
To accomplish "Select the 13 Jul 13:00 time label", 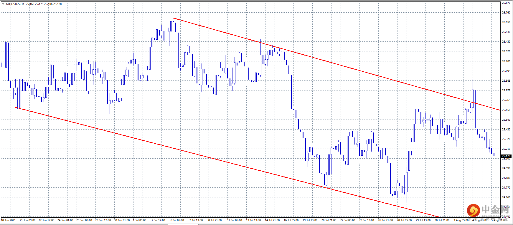I will (253, 220).
